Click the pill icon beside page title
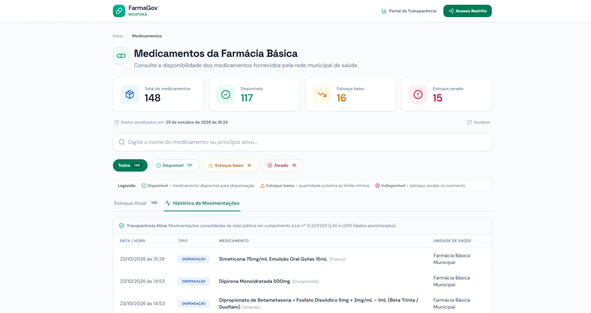Viewport: 591px width, 313px height. tap(121, 56)
